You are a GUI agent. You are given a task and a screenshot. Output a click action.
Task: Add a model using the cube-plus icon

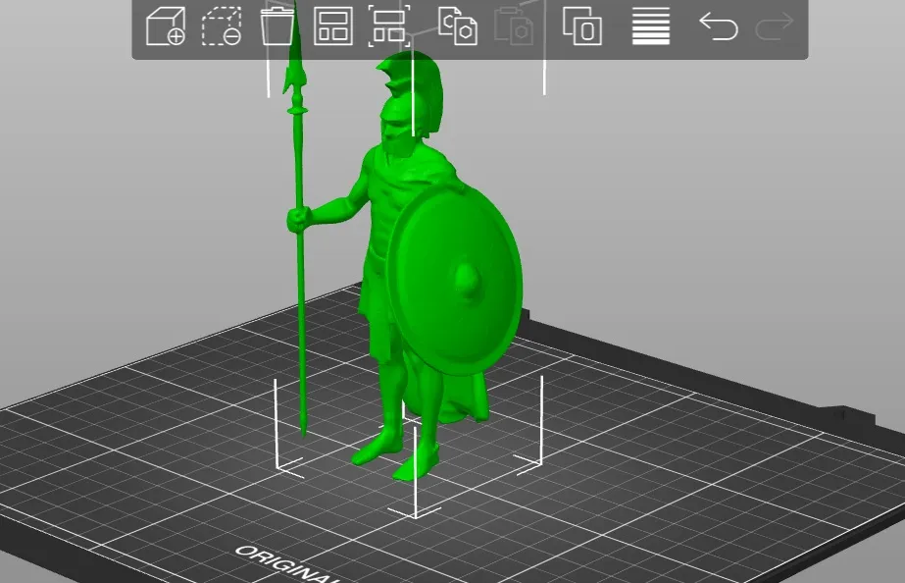[x=166, y=26]
